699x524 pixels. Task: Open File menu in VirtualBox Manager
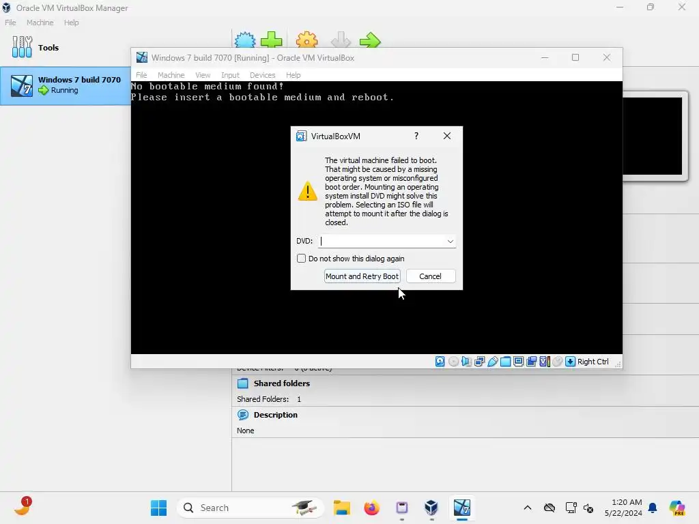click(10, 23)
